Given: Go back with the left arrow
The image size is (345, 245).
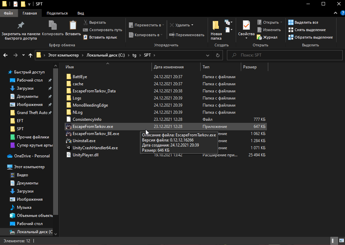Looking at the screenshot, I should coord(5,55).
